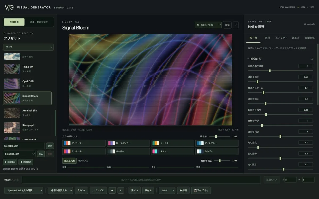Choose the Risograph preset thumbnail
Viewport: 319px width, 199px height.
(x=12, y=127)
